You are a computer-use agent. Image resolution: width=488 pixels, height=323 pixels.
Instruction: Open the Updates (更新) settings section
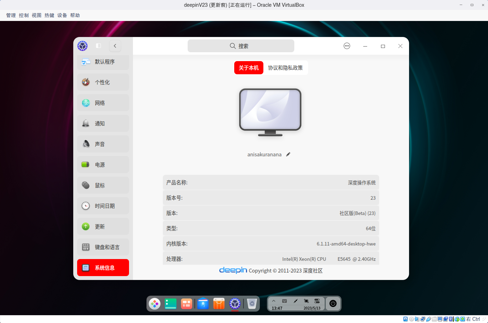(103, 226)
